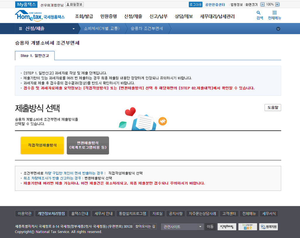Open the 개인정보처리방침 footer link
The image size is (300, 238).
(51, 213)
